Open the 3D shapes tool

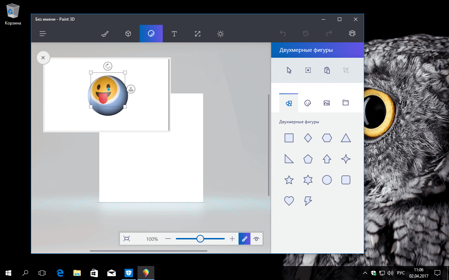(x=128, y=34)
